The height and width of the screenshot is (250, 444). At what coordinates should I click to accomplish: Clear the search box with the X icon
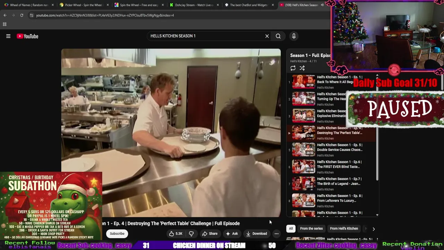click(267, 36)
